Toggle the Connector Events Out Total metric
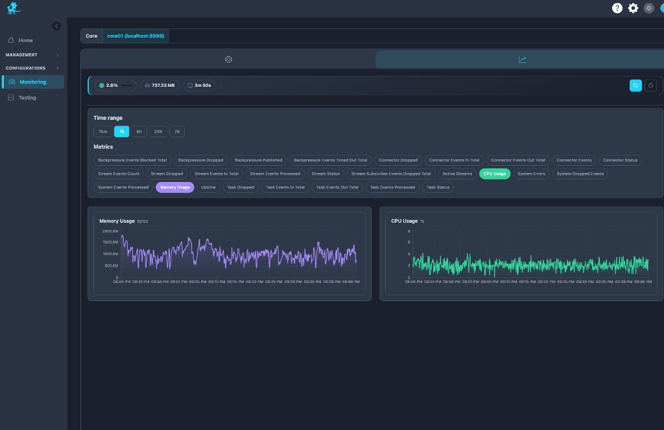 (518, 160)
